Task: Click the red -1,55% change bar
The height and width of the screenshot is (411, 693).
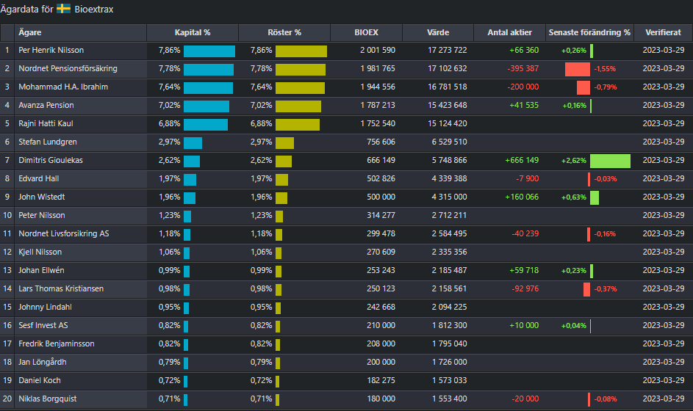Action: point(577,69)
